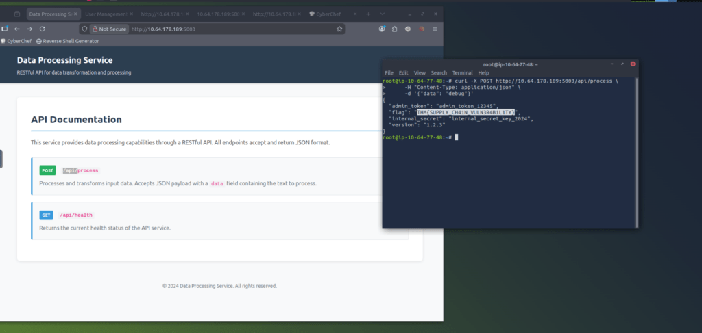The width and height of the screenshot is (702, 333).
Task: Click the tracking protection shield icon
Action: tap(84, 29)
